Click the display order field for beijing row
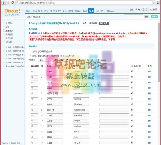This screenshot has height=145, width=161. tap(35, 71)
